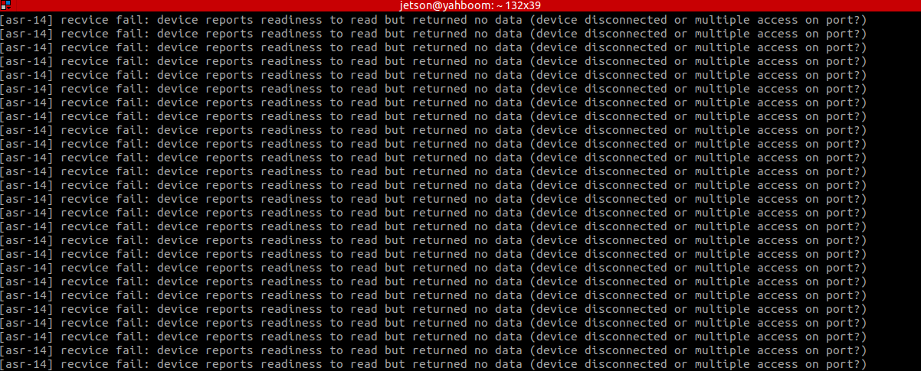This screenshot has height=371, width=921.
Task: Click '[asr-14]' tag on the first output line
Action: pos(26,20)
